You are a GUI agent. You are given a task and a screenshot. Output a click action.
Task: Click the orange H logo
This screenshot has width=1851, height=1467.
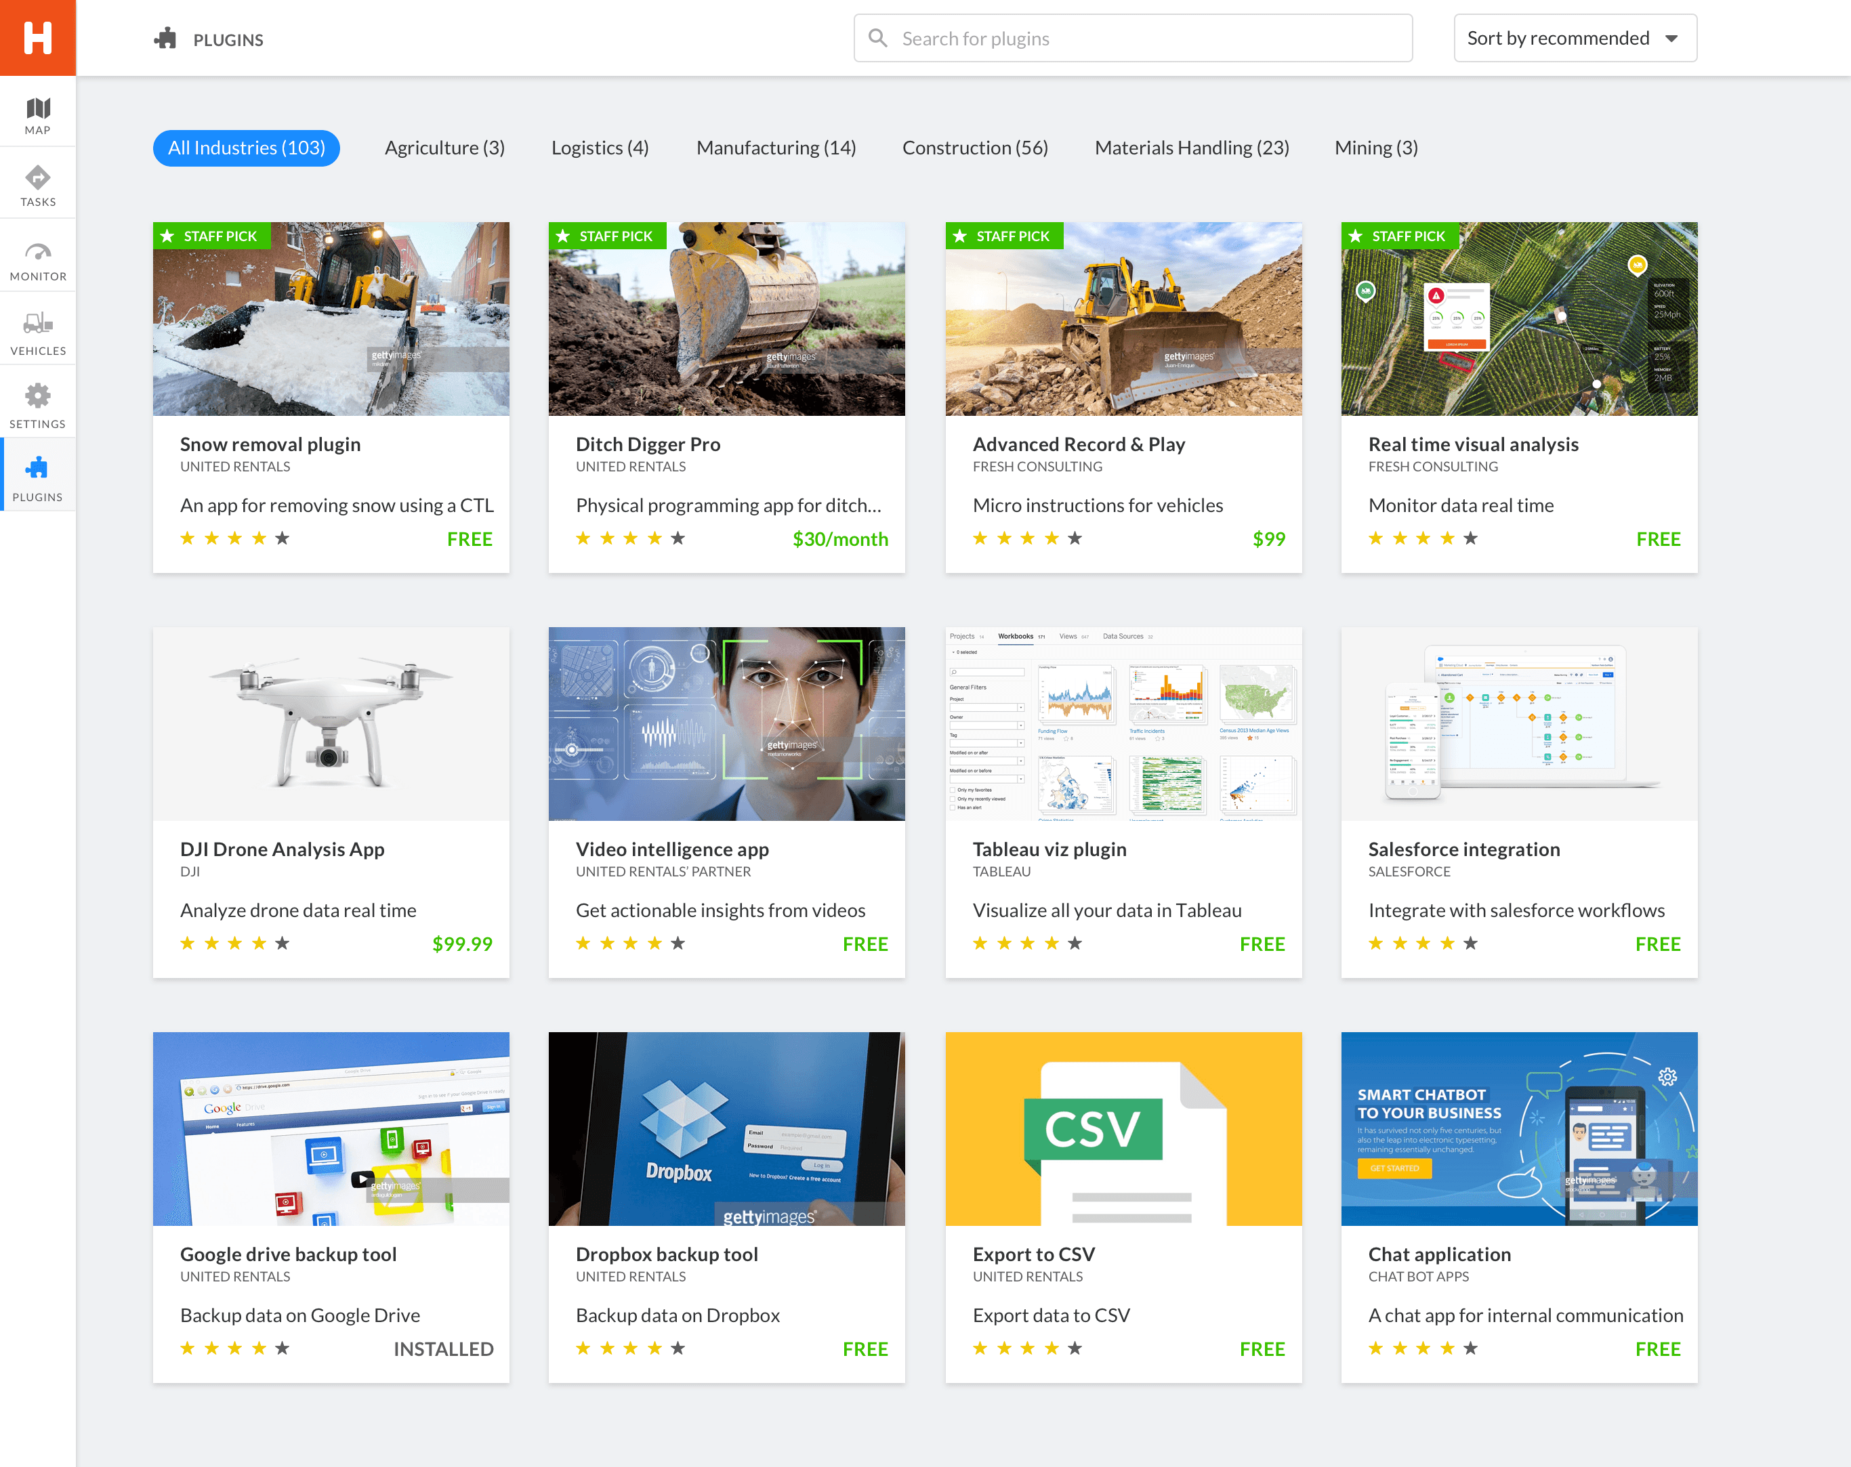pos(38,38)
